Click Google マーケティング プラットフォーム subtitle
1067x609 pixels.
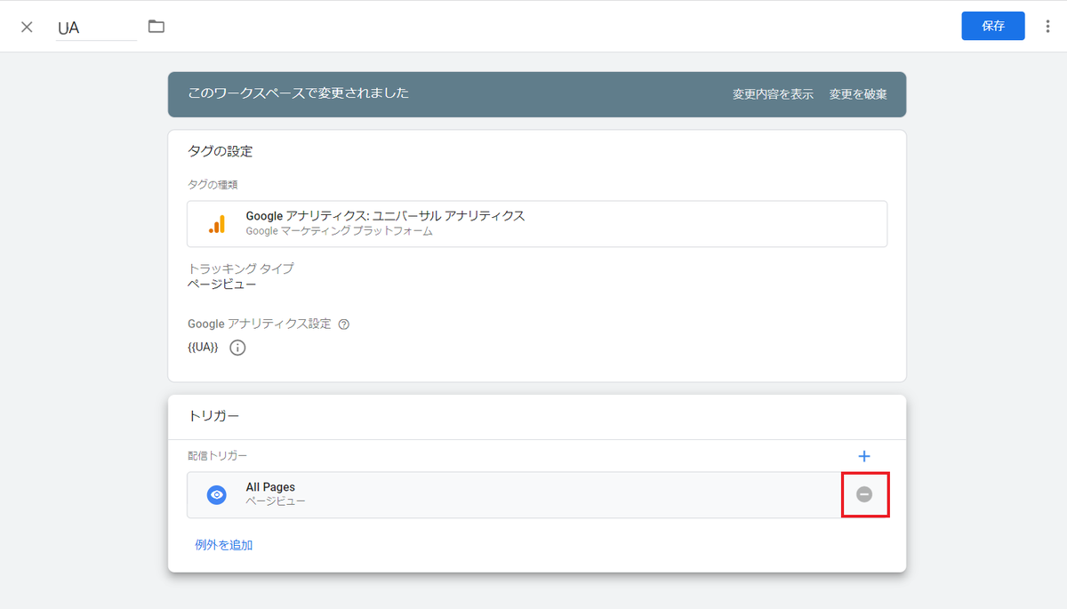(x=340, y=231)
